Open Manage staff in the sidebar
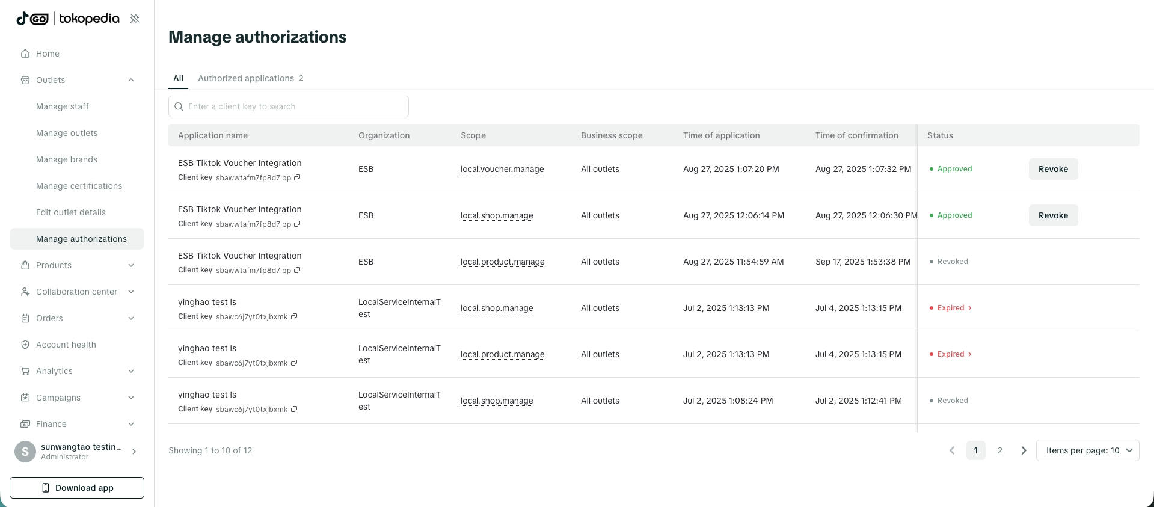This screenshot has width=1154, height=507. pyautogui.click(x=63, y=106)
